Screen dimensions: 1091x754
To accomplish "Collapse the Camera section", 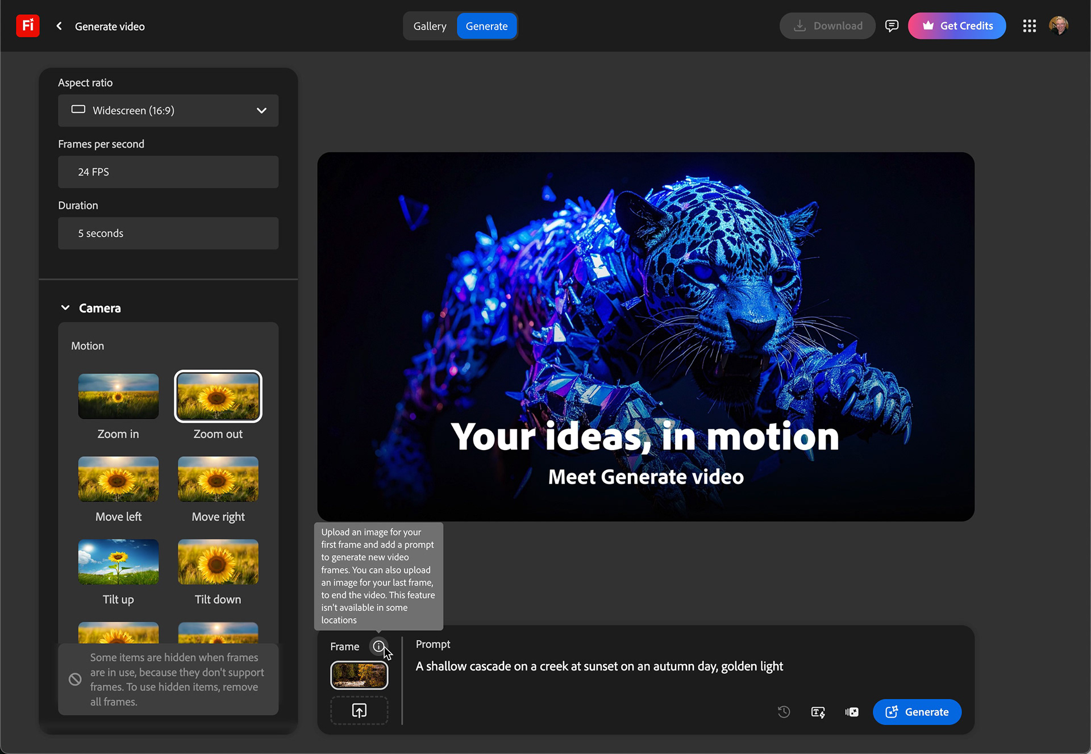I will pos(65,308).
